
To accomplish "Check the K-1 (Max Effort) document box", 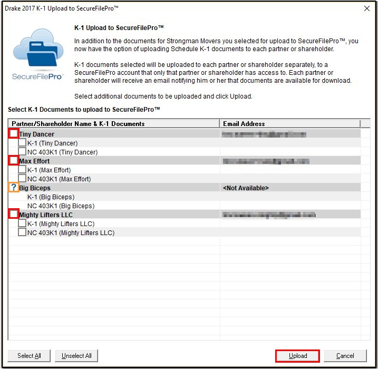I will 22,170.
